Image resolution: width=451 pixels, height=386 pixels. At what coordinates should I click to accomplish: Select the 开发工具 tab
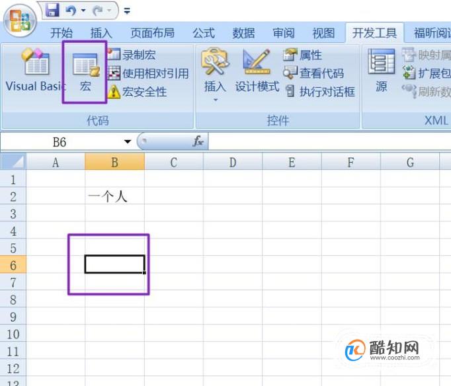tap(374, 33)
